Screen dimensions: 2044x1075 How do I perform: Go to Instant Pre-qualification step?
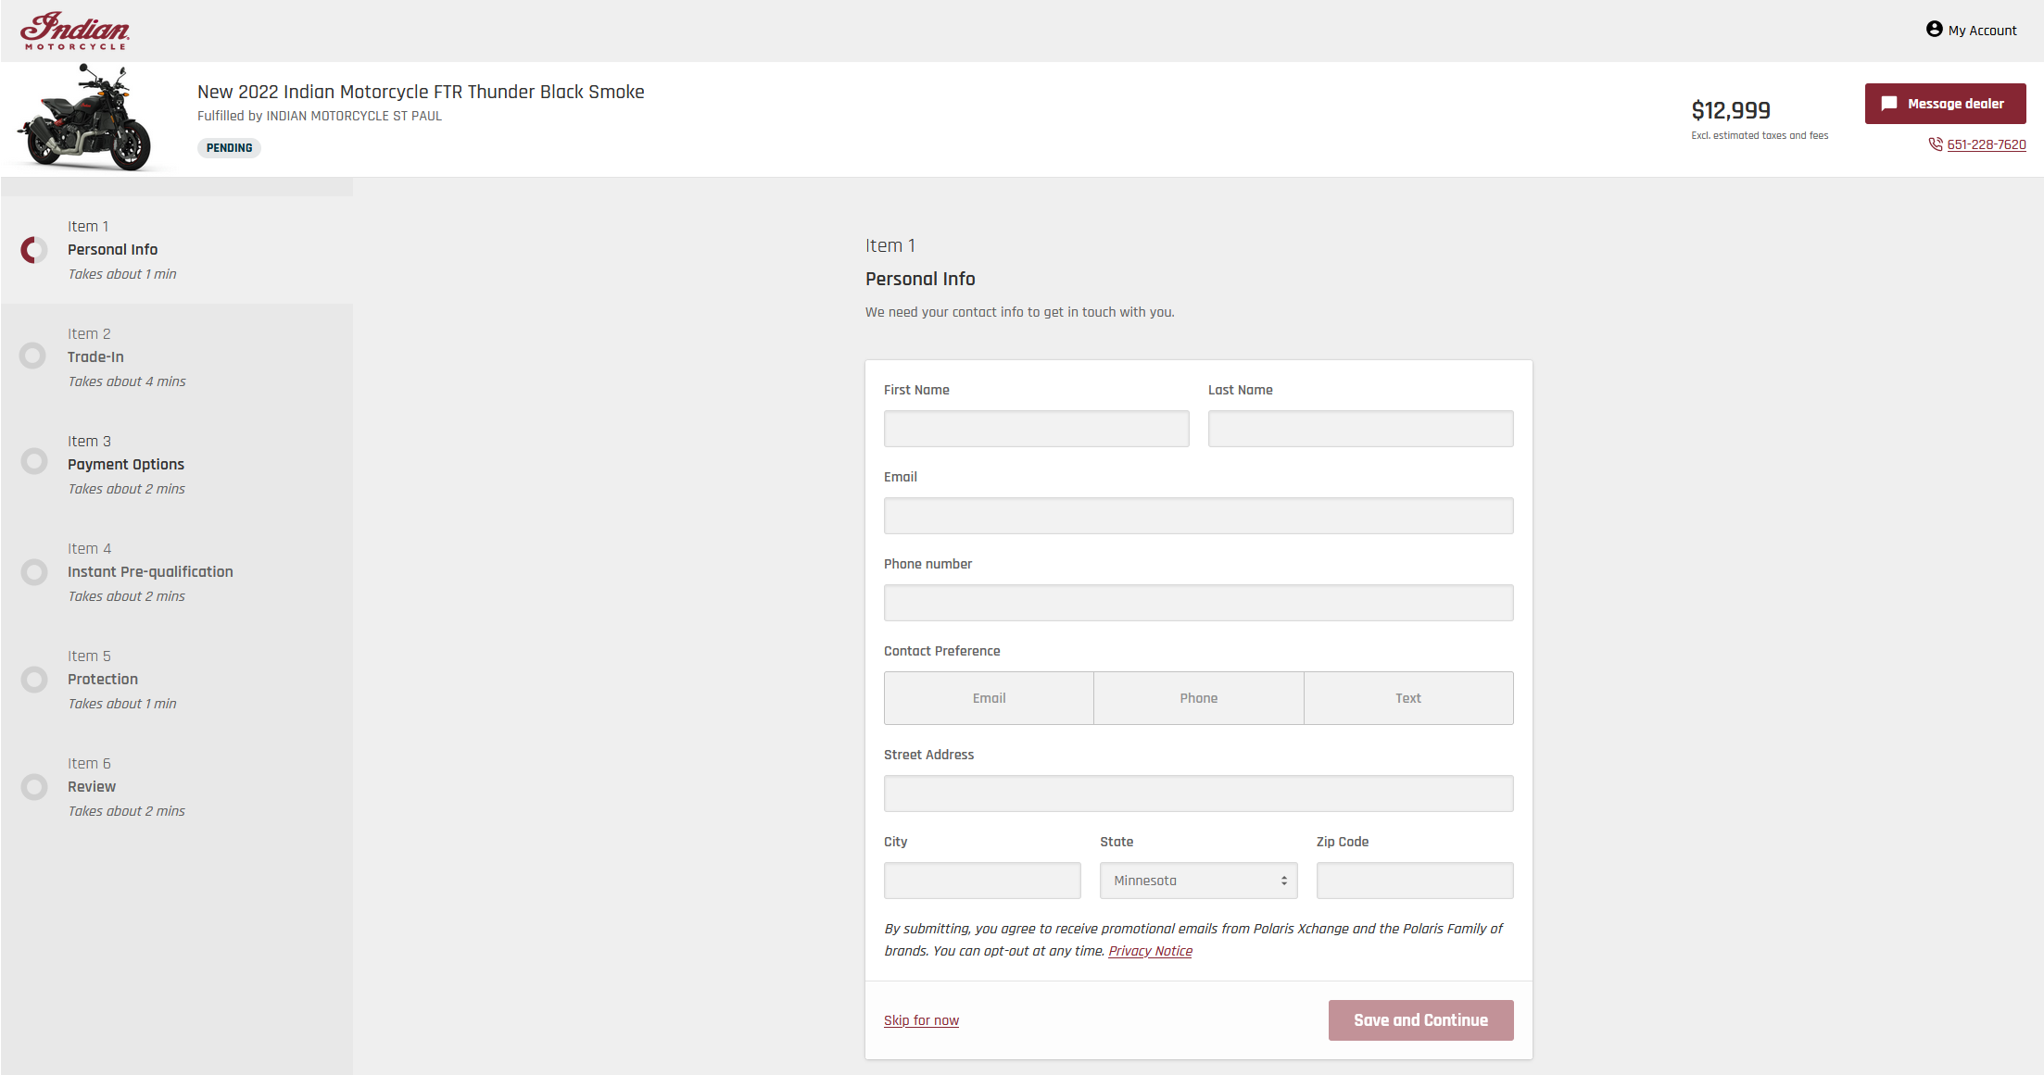(150, 572)
